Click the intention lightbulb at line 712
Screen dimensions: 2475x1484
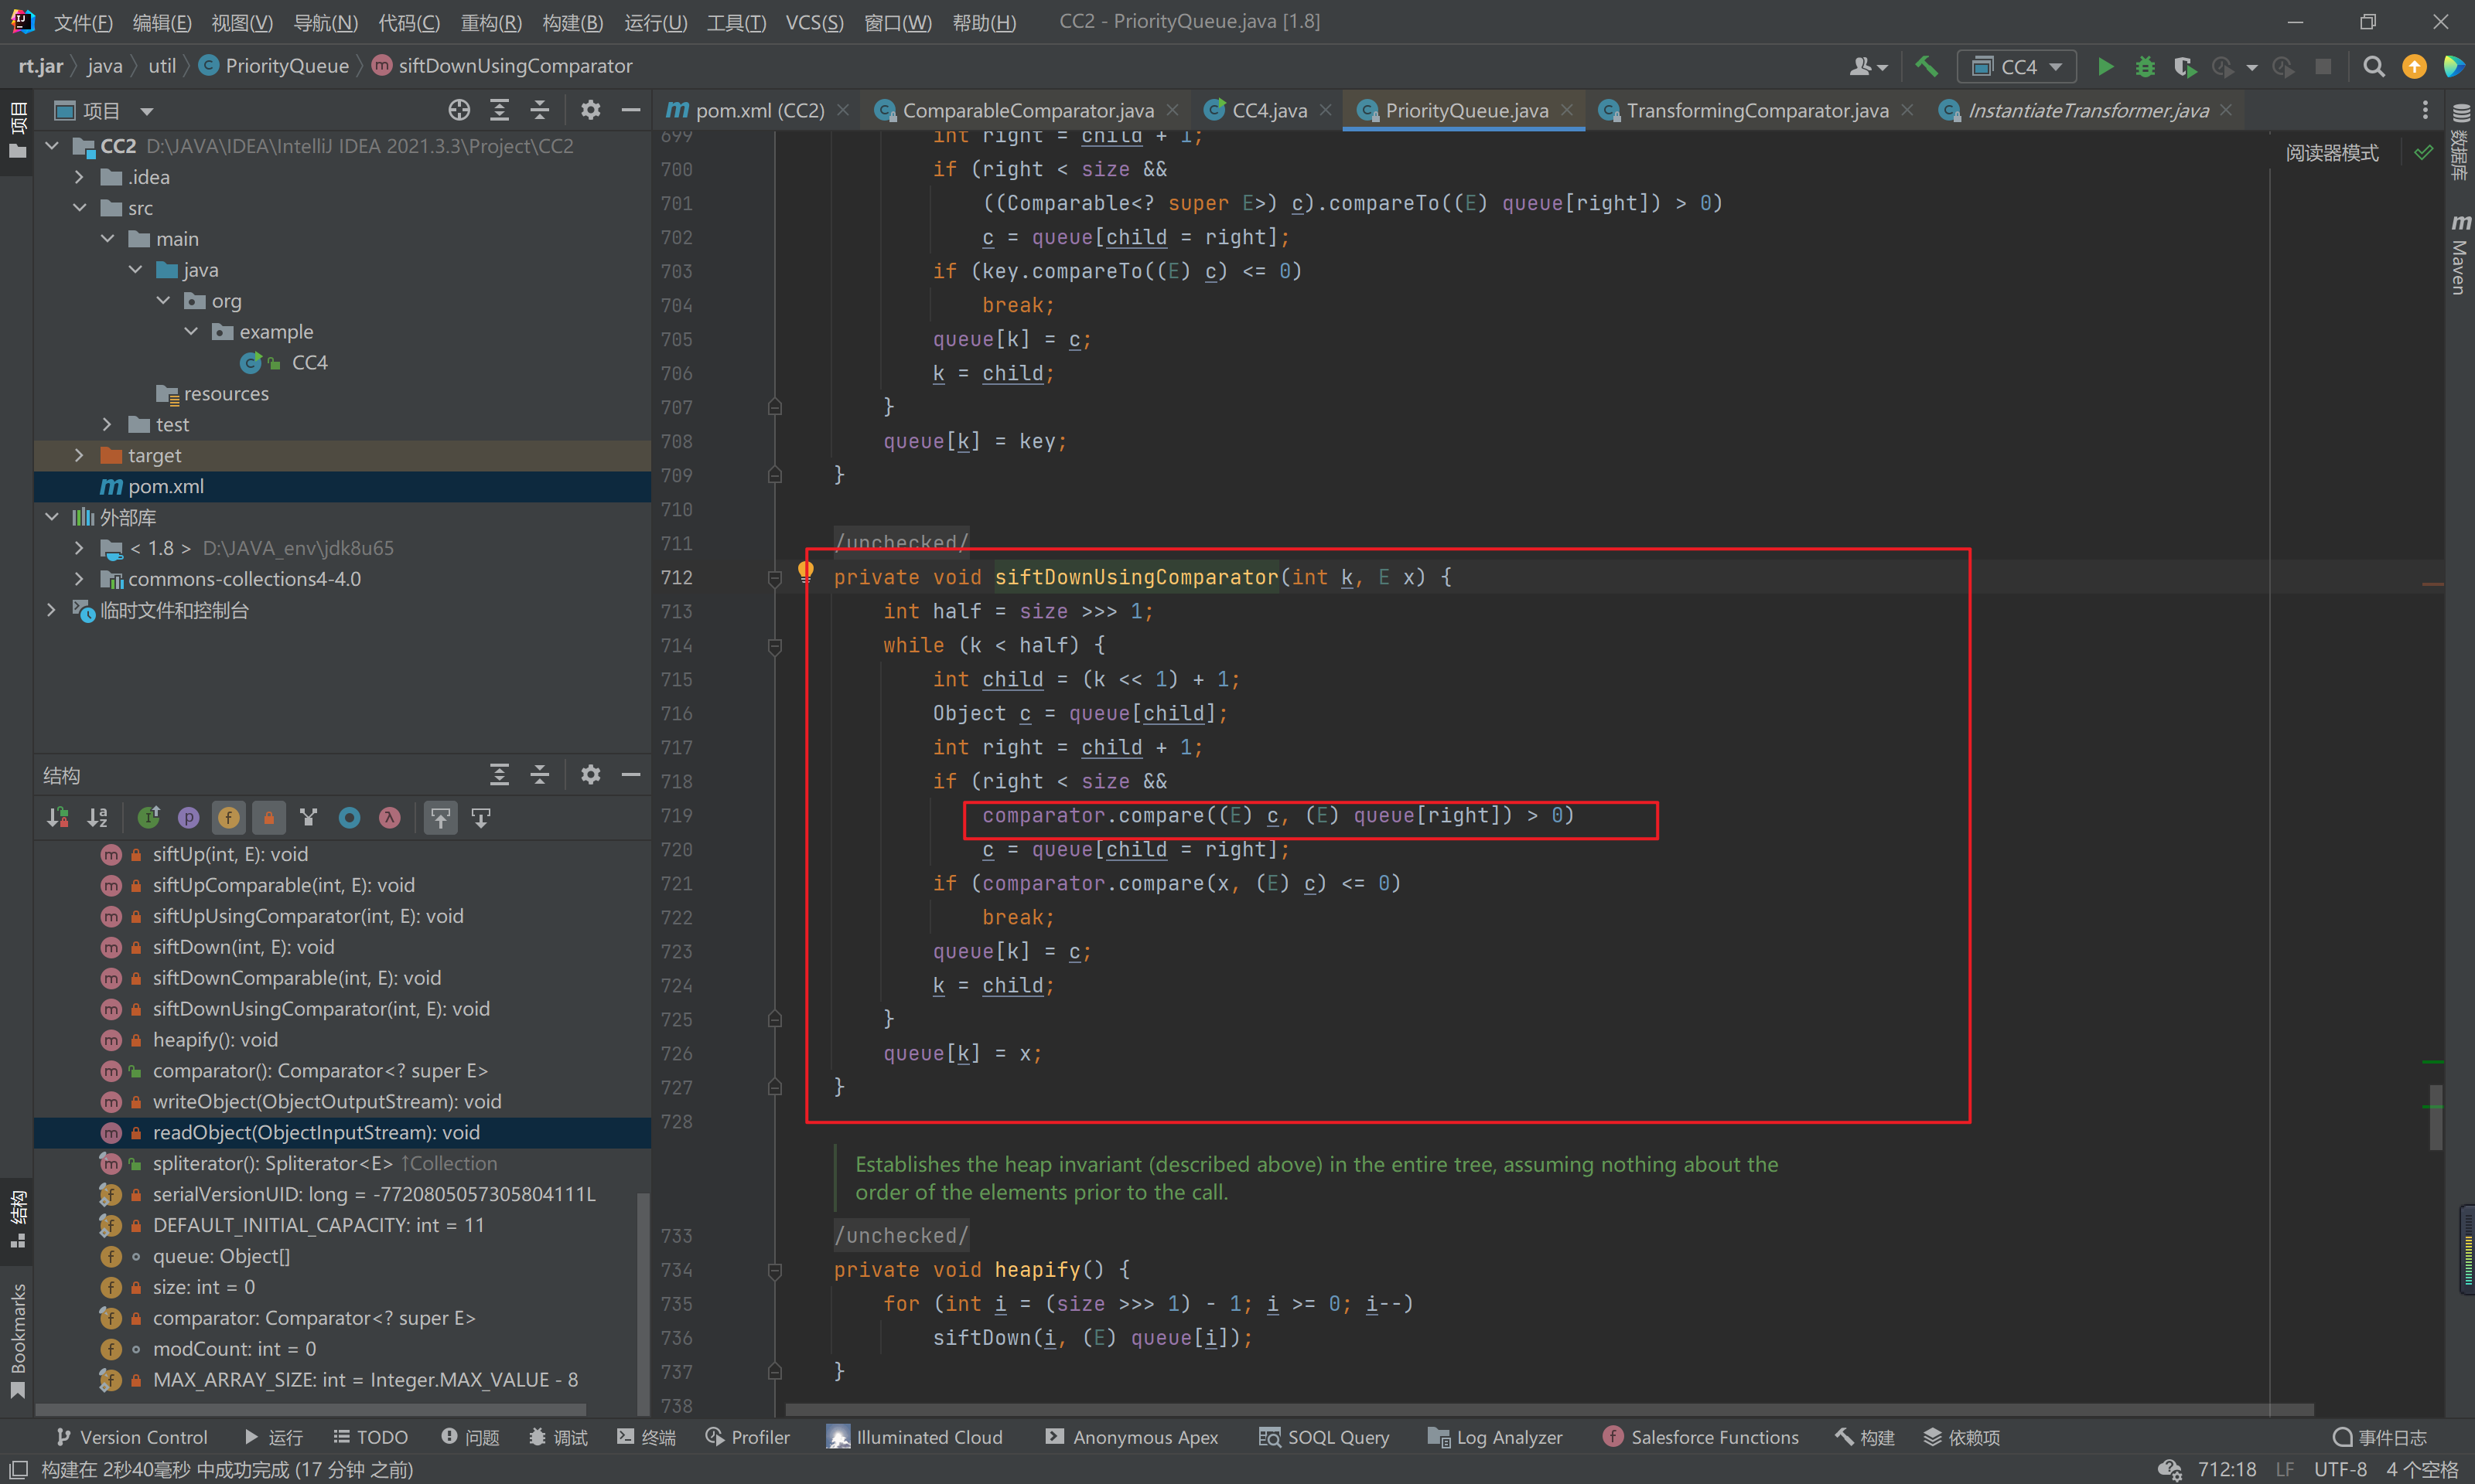pos(805,571)
